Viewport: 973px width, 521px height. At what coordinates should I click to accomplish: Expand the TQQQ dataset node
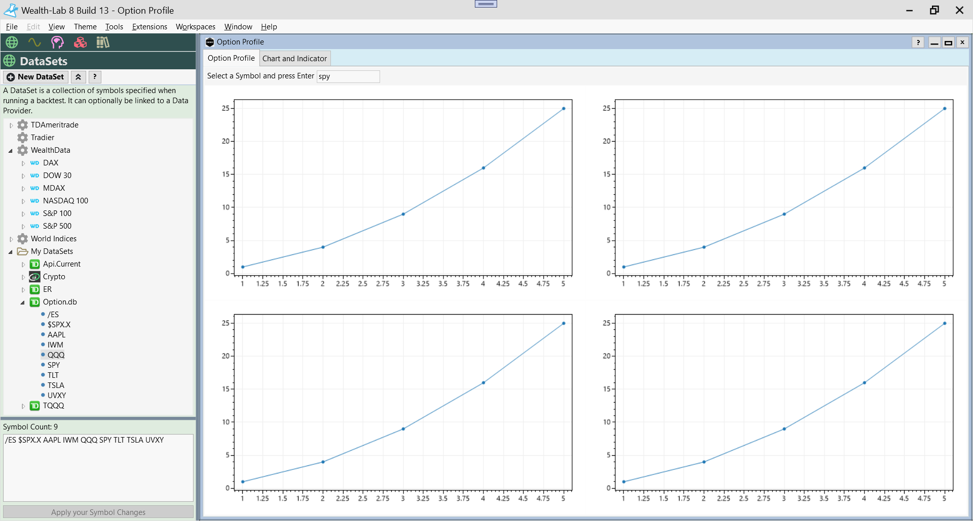tap(23, 406)
